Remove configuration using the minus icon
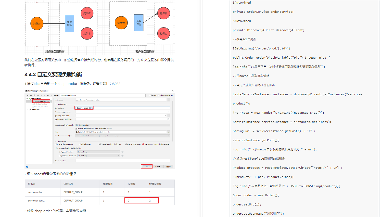Image resolution: width=381 pixels, height=221 pixels. point(31,95)
